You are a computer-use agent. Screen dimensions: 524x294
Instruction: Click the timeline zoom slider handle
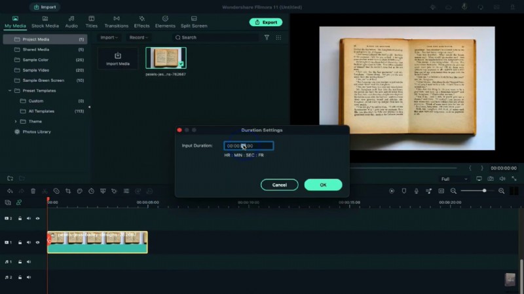pos(484,191)
